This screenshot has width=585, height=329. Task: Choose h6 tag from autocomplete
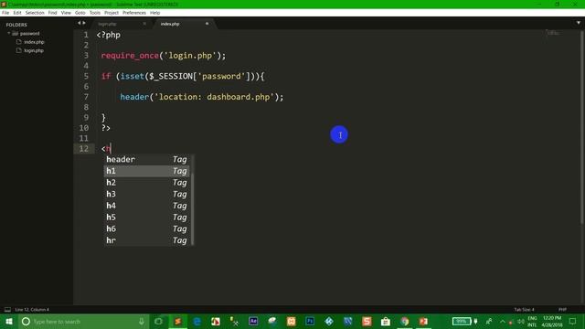(146, 229)
